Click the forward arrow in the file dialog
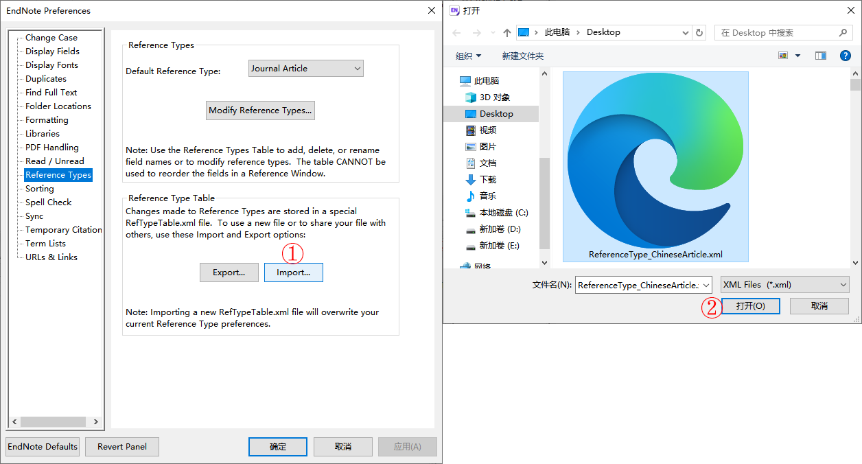The width and height of the screenshot is (862, 464). pyautogui.click(x=477, y=33)
